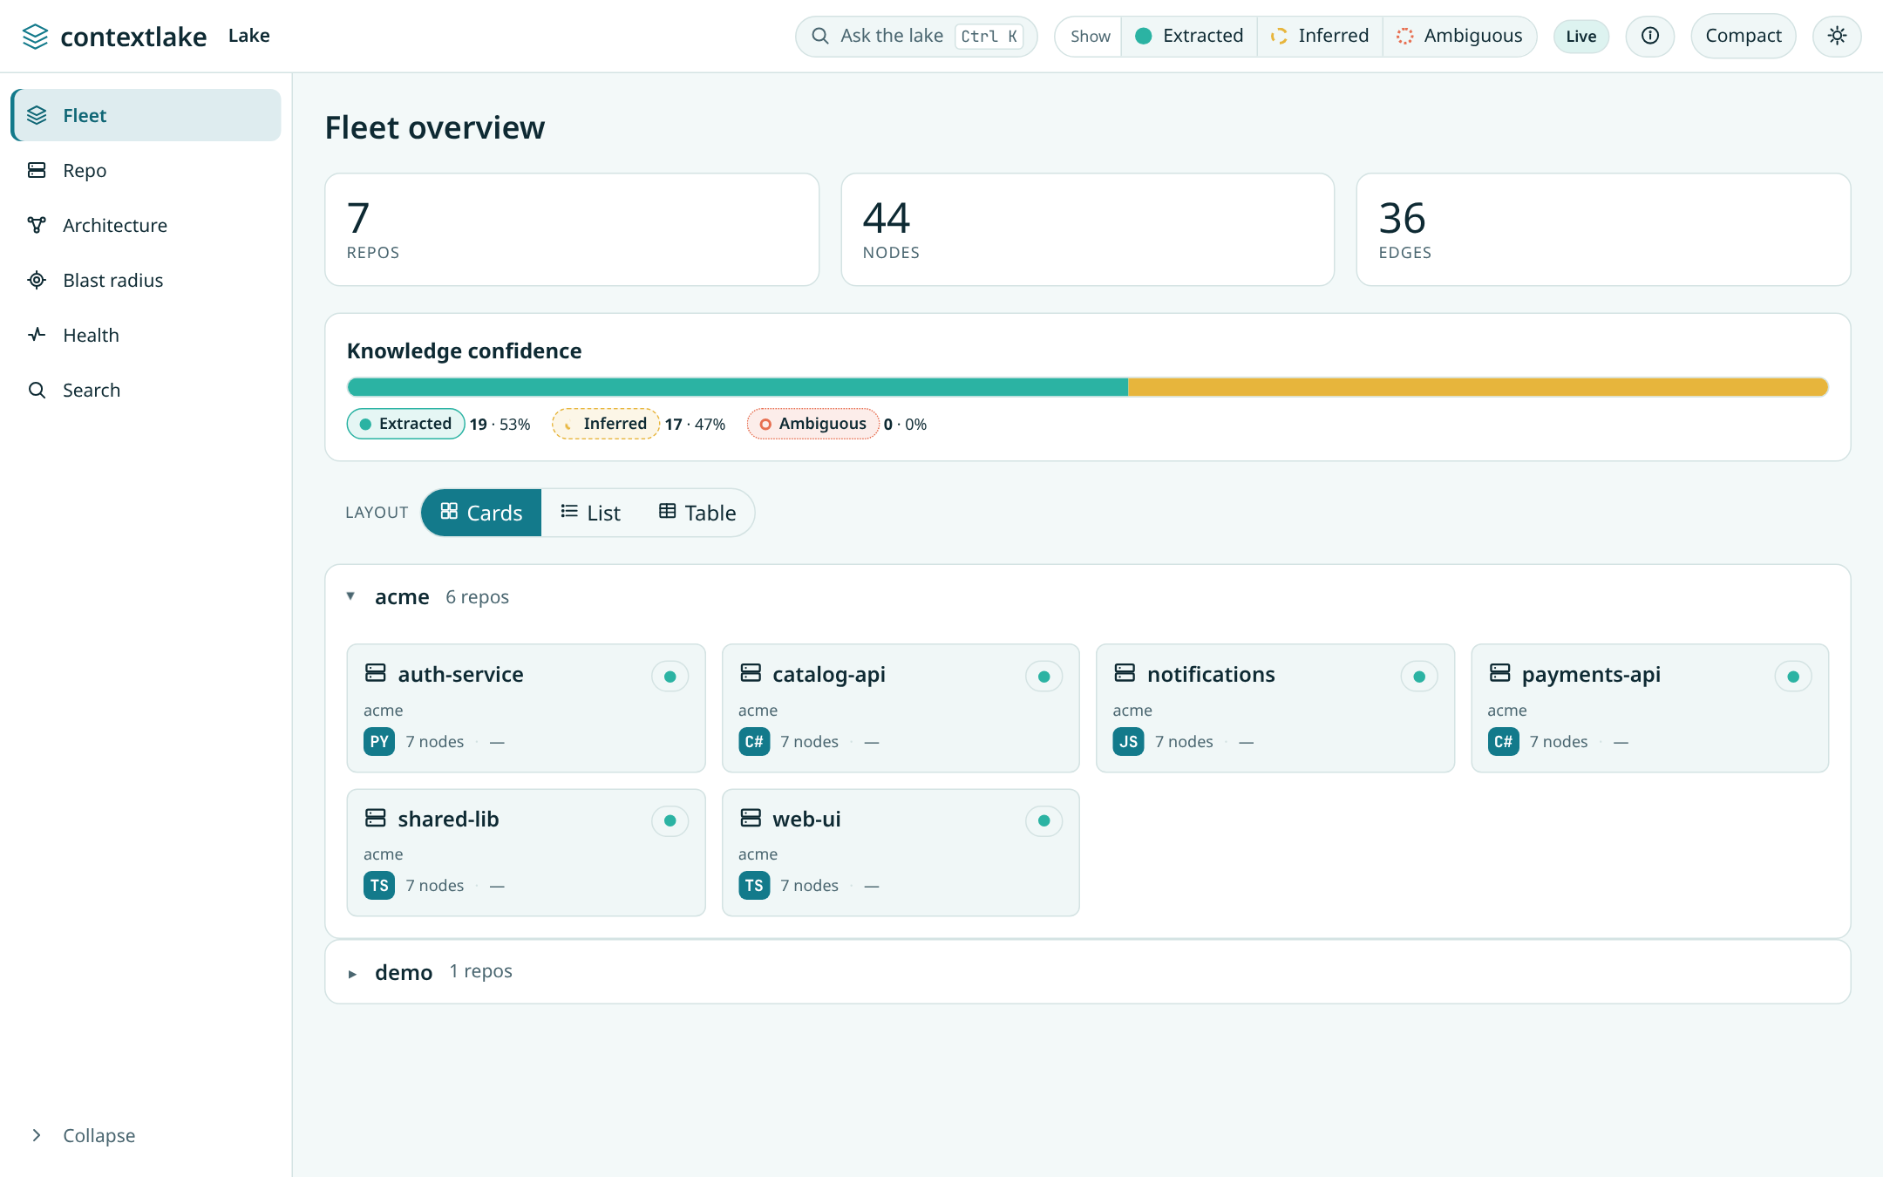Image resolution: width=1883 pixels, height=1177 pixels.
Task: Click the notifications repo icon
Action: point(1125,673)
